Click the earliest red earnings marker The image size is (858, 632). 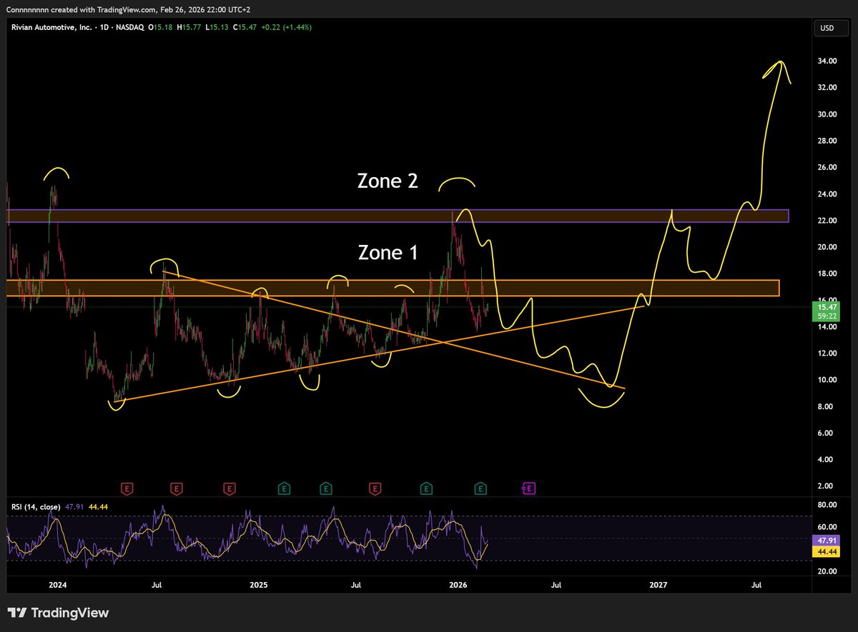[127, 488]
